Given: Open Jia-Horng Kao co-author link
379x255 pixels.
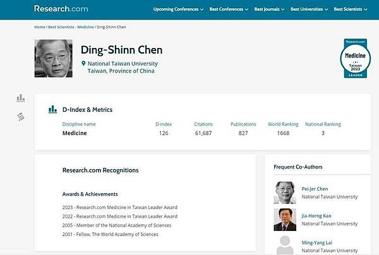Looking at the screenshot, I should click(317, 215).
